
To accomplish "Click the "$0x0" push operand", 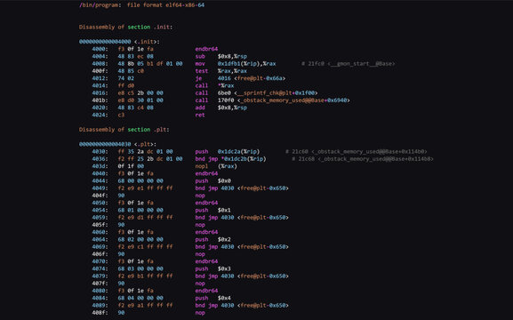I will pos(224,181).
